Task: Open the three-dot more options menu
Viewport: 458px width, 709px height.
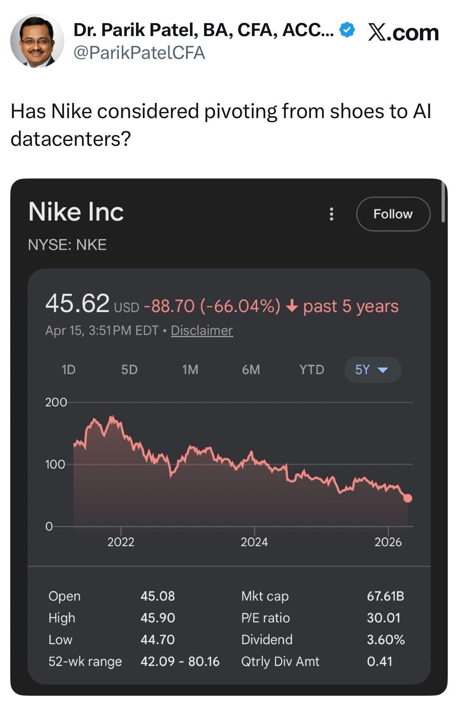Action: [332, 214]
